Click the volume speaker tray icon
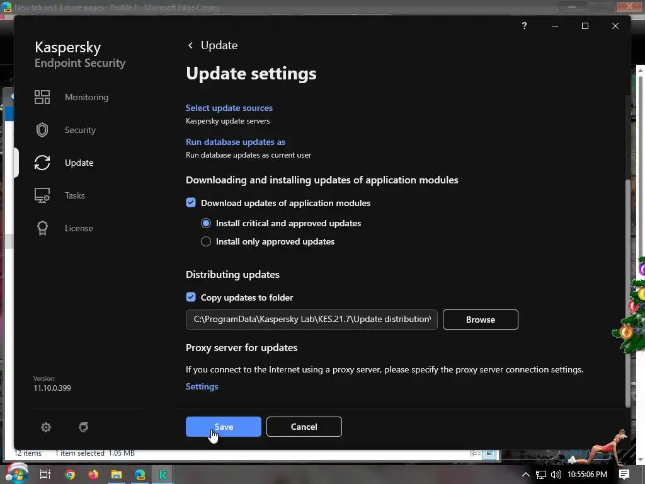The height and width of the screenshot is (484, 645). [556, 475]
